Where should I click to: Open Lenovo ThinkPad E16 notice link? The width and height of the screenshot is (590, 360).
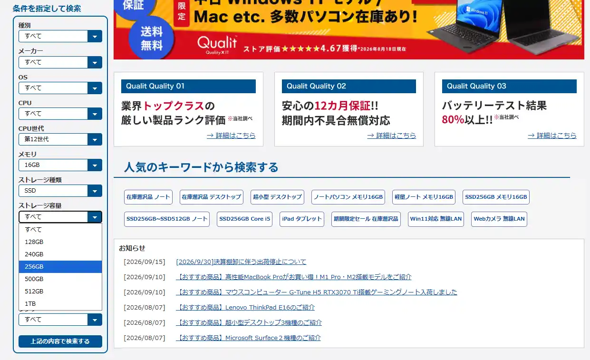245,308
